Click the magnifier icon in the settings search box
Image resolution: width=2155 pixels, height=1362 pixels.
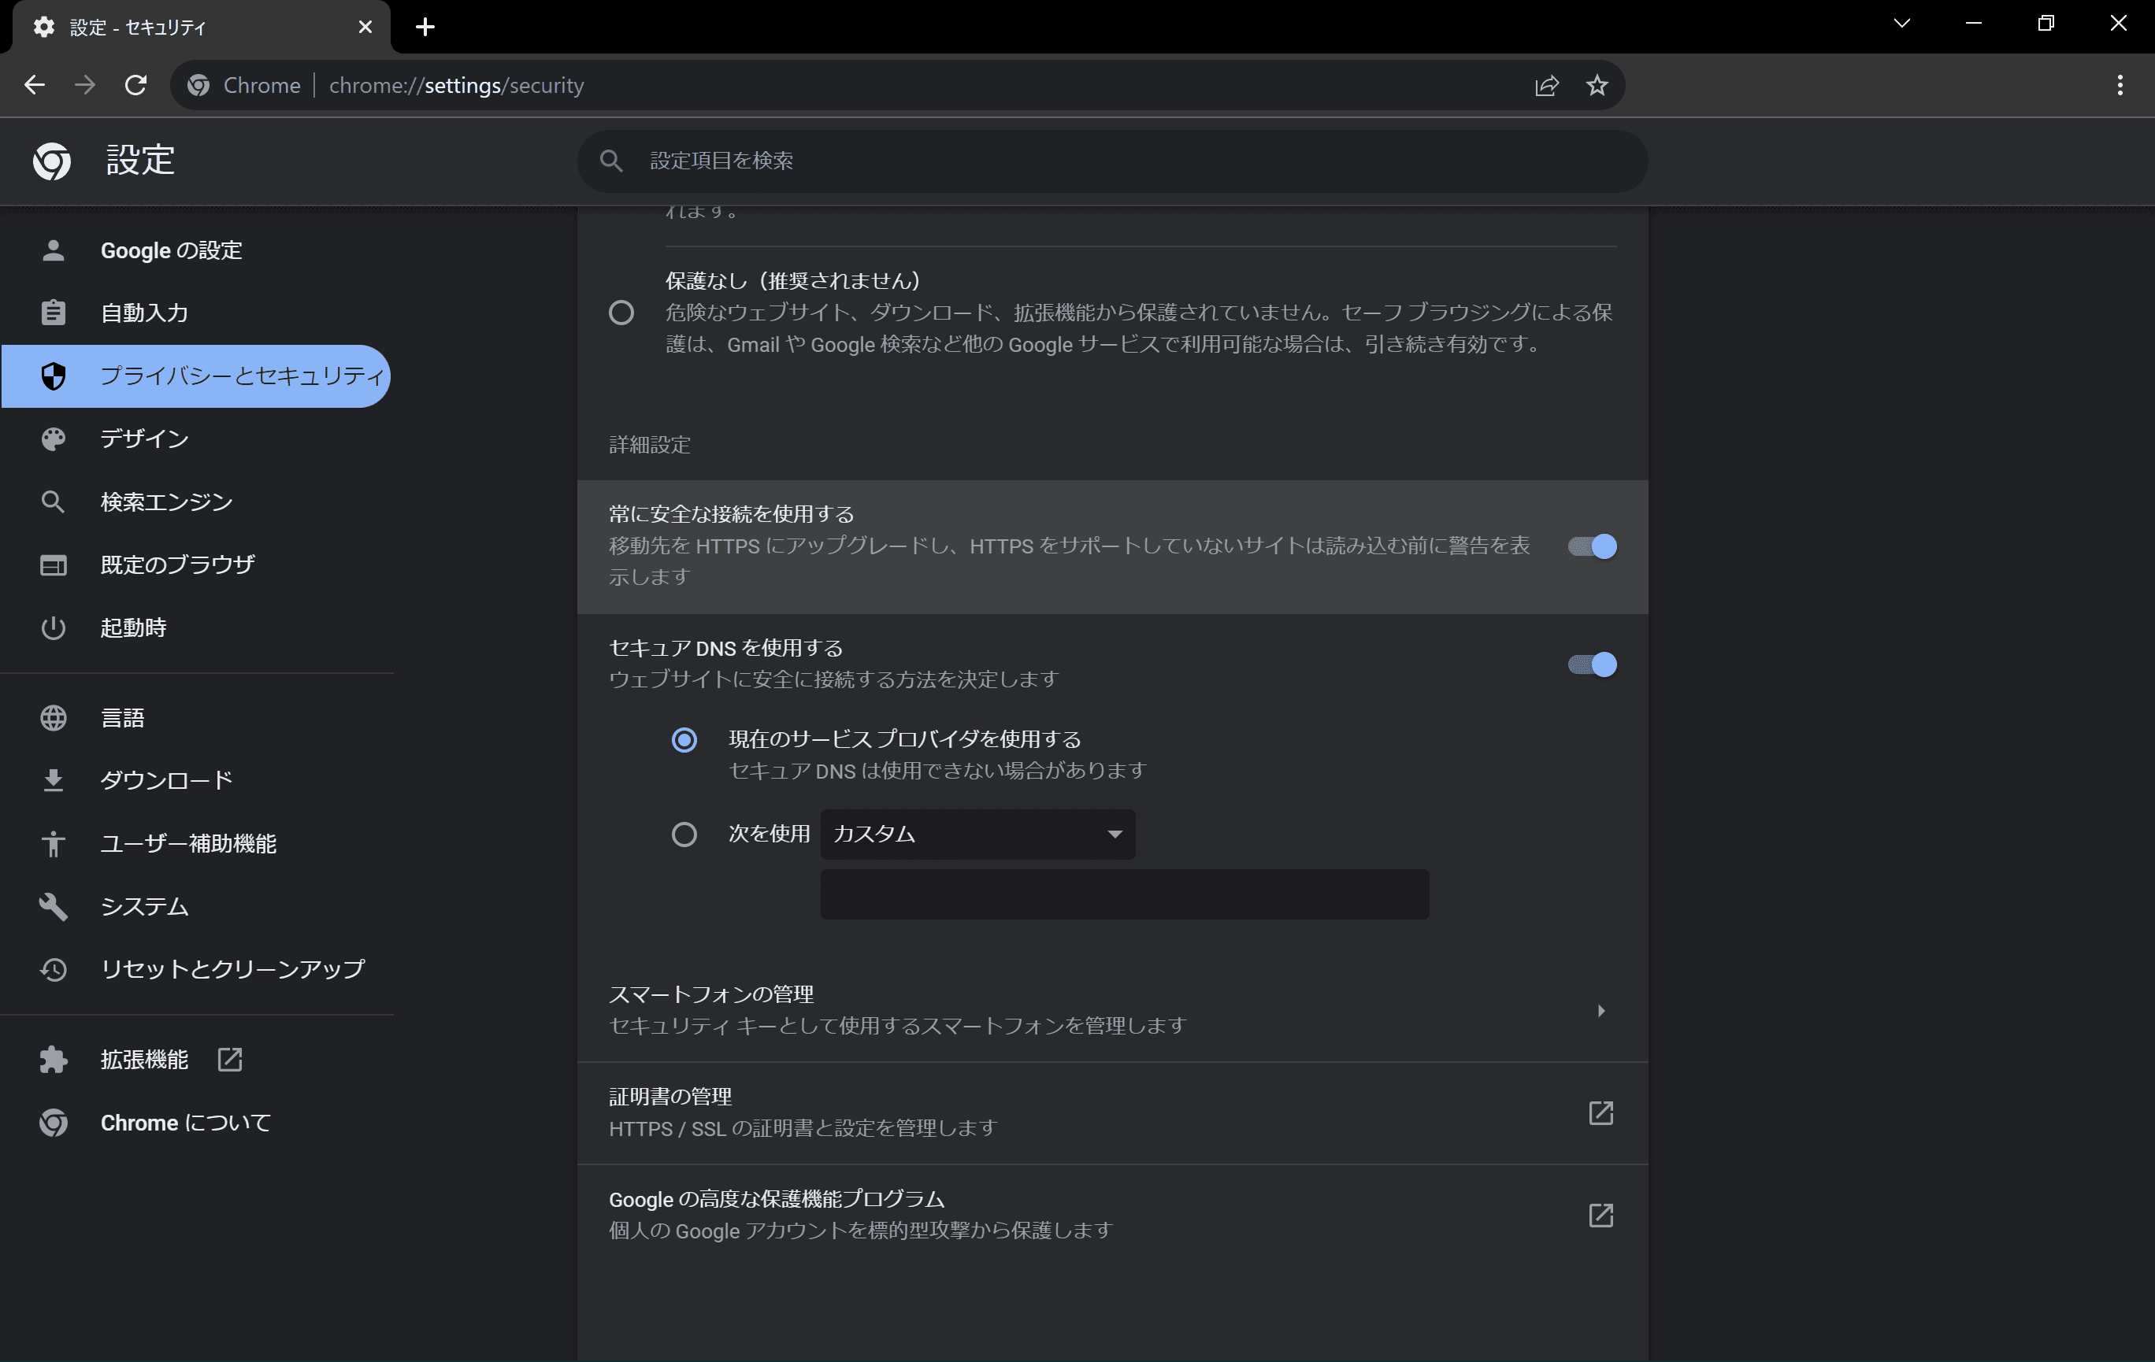(x=611, y=161)
